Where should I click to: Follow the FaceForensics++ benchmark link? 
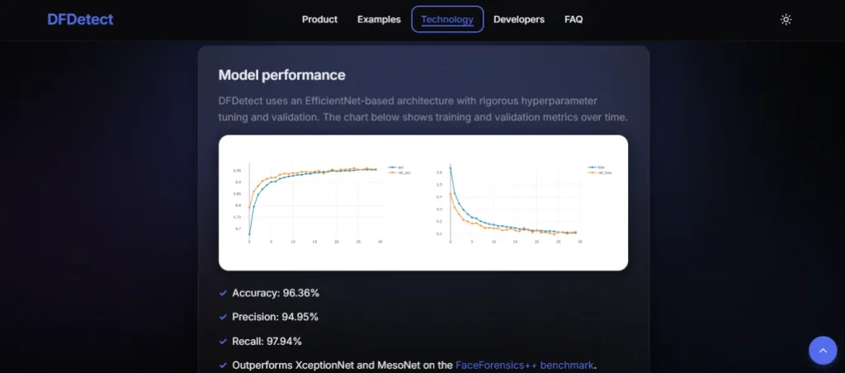[524, 365]
